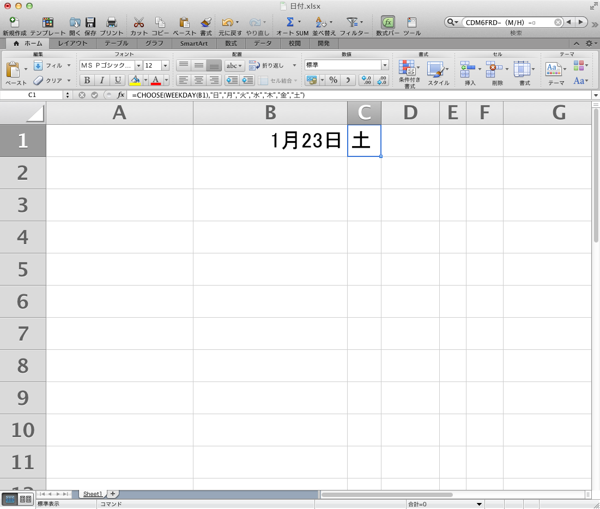600x509 pixels.
Task: Click the Print (プリント) icon
Action: click(x=112, y=23)
